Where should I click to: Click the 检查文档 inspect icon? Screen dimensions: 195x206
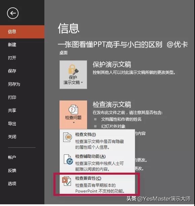coord(68,137)
